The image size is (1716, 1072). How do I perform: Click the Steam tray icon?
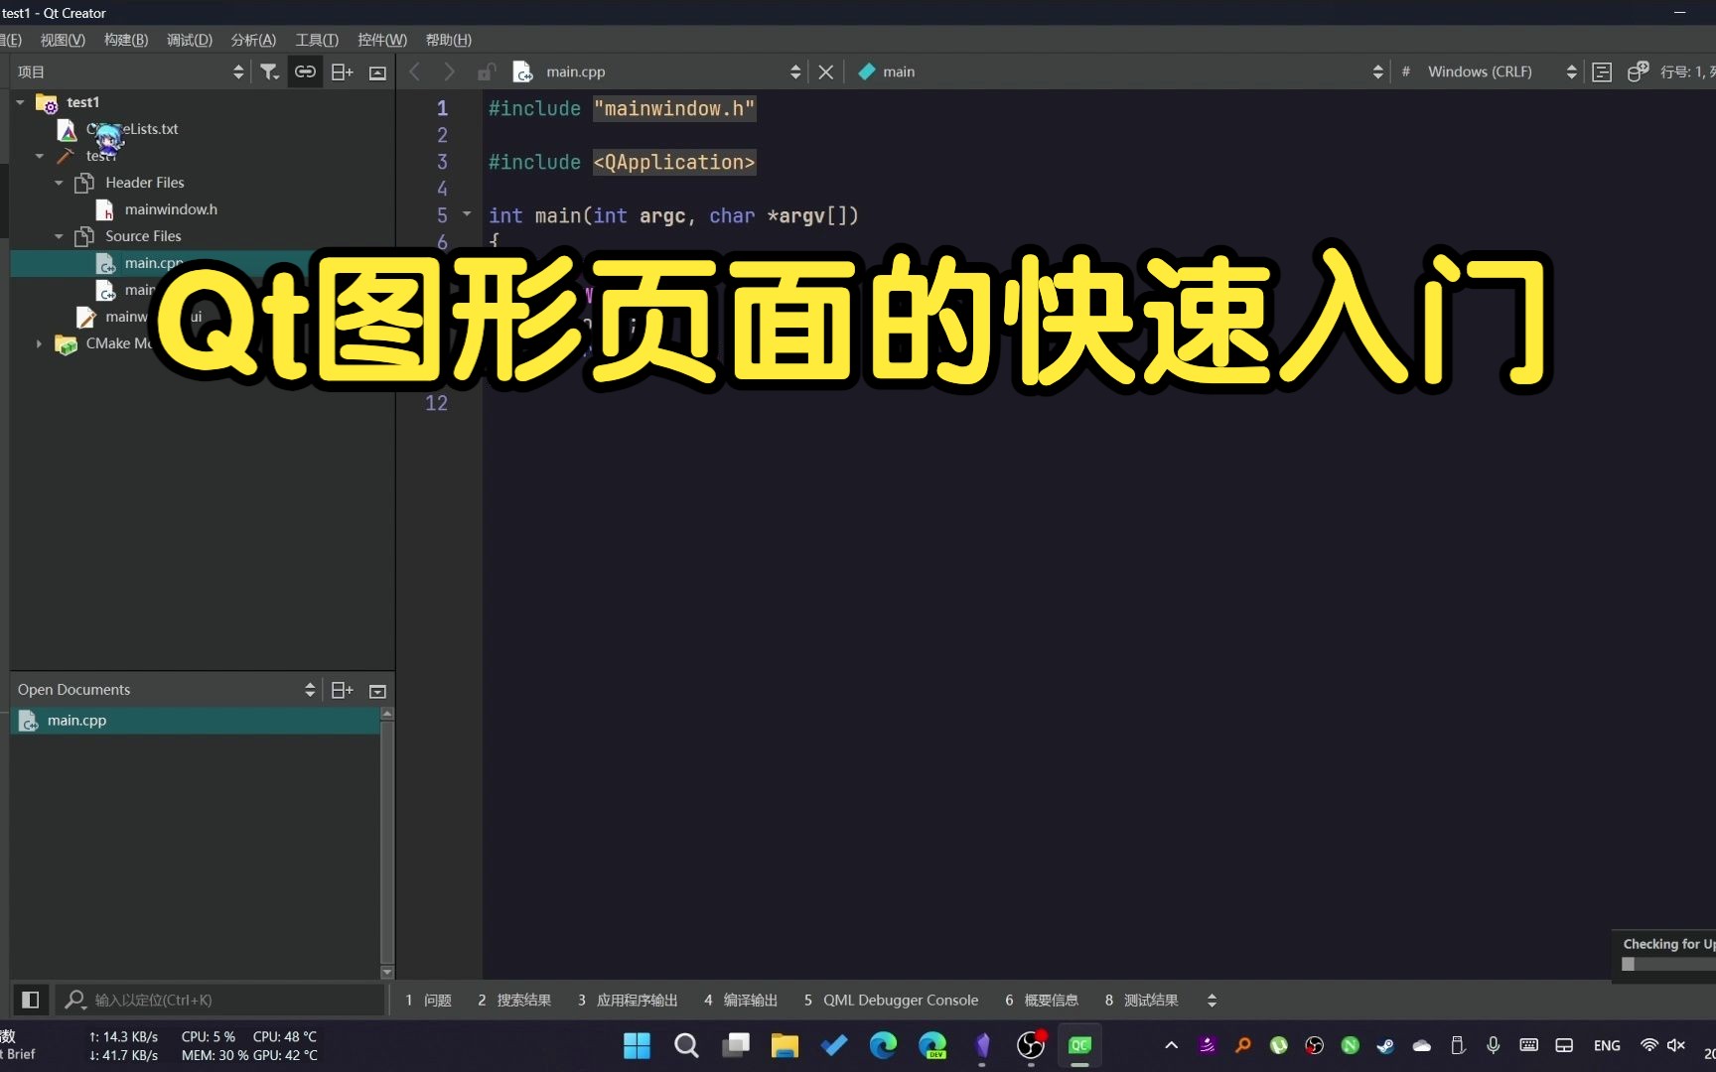pyautogui.click(x=1385, y=1045)
